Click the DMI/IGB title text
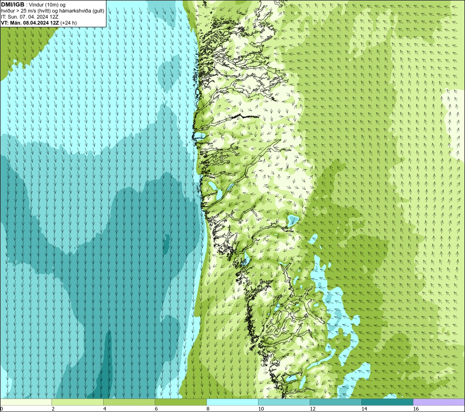This screenshot has width=465, height=412. (13, 5)
